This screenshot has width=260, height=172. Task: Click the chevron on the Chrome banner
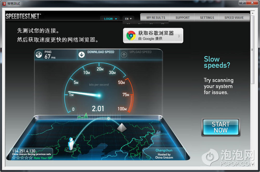(x=179, y=36)
